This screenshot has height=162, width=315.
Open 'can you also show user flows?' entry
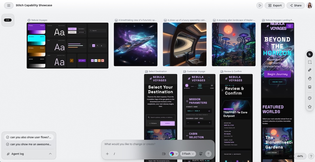[29, 137]
